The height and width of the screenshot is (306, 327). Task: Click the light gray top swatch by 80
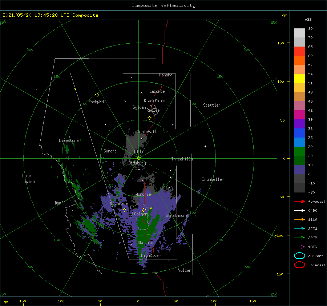(x=299, y=33)
